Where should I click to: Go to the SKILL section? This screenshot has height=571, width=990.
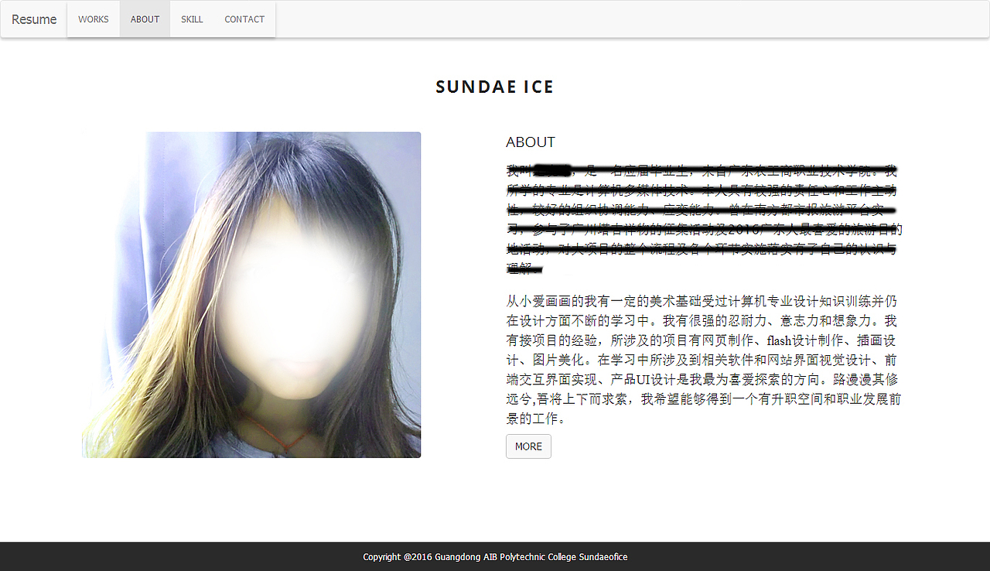(x=192, y=19)
